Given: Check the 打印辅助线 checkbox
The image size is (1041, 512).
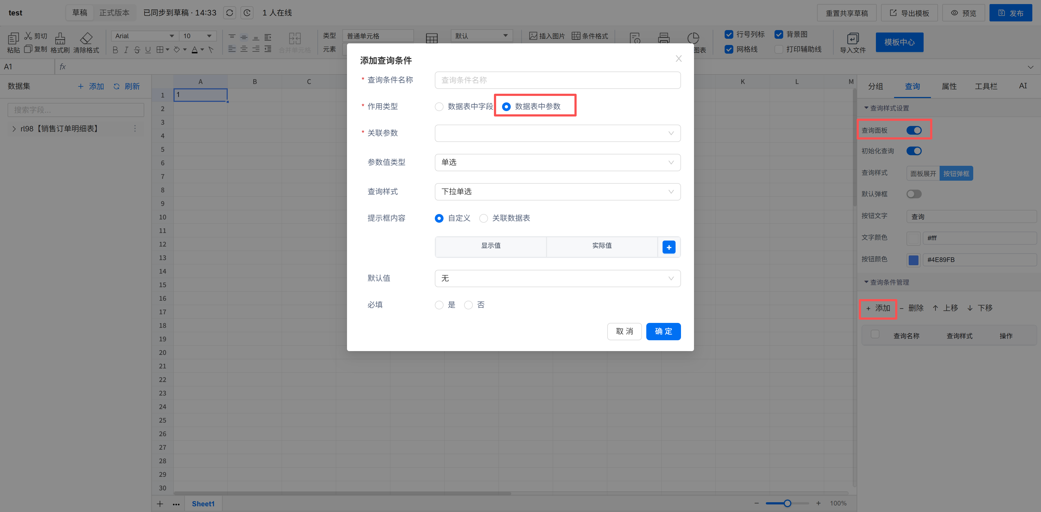Looking at the screenshot, I should tap(779, 49).
